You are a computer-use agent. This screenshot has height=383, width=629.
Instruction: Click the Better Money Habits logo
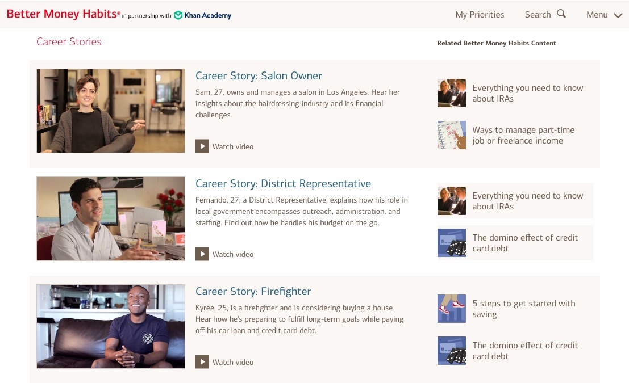pos(63,15)
